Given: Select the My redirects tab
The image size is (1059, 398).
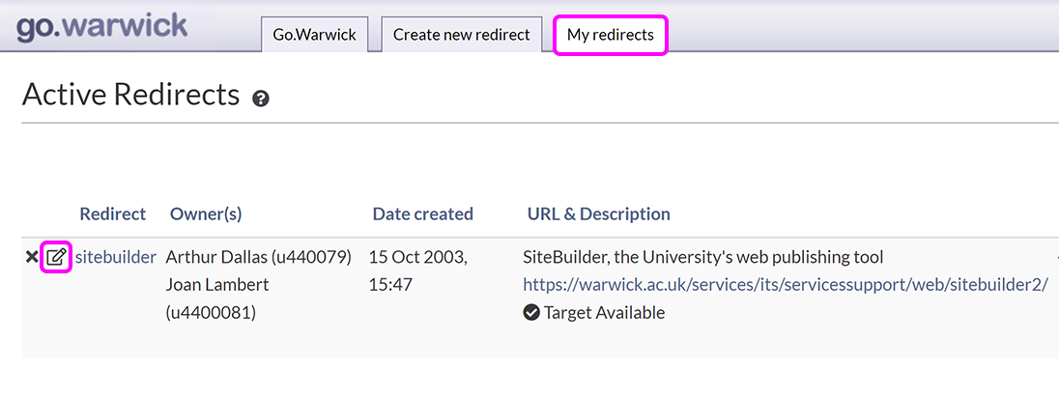Looking at the screenshot, I should coord(610,35).
